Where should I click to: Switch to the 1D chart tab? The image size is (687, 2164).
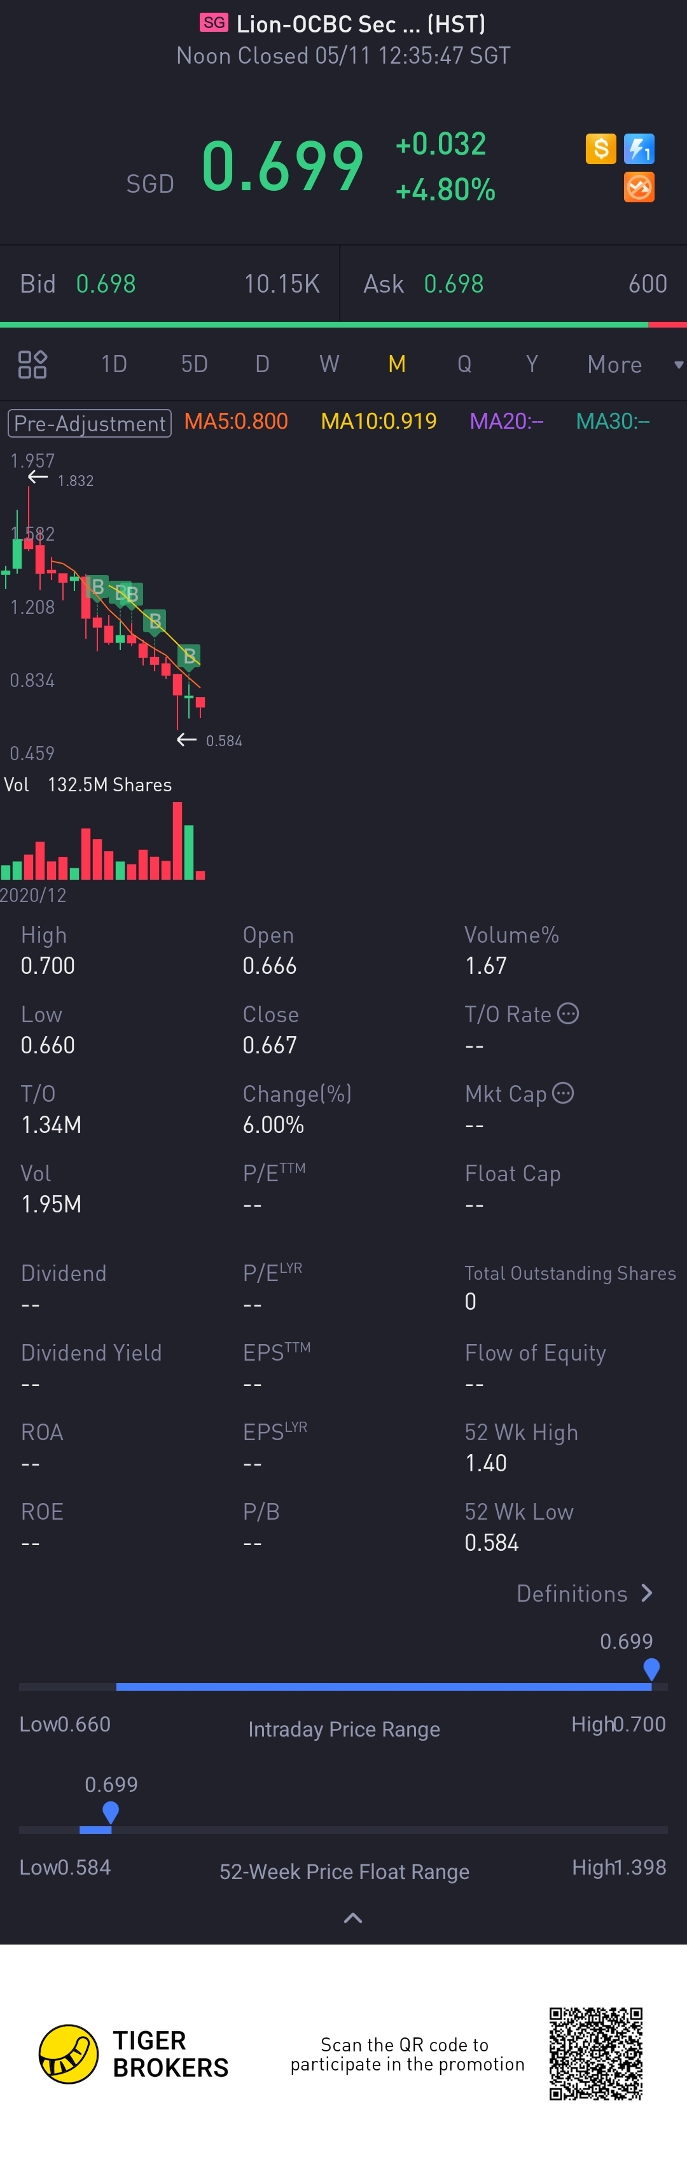114,364
